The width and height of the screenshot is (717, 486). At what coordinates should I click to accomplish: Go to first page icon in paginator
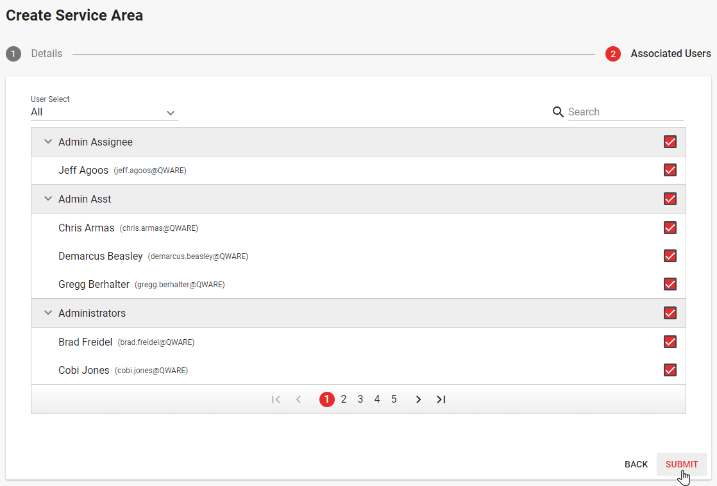pos(276,399)
